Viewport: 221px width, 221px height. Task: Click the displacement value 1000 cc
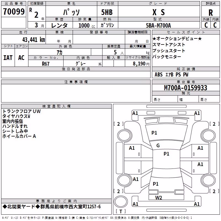[87, 25]
